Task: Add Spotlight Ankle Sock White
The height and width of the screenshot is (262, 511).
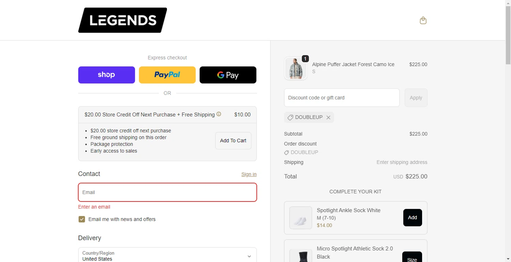Action: (x=412, y=217)
